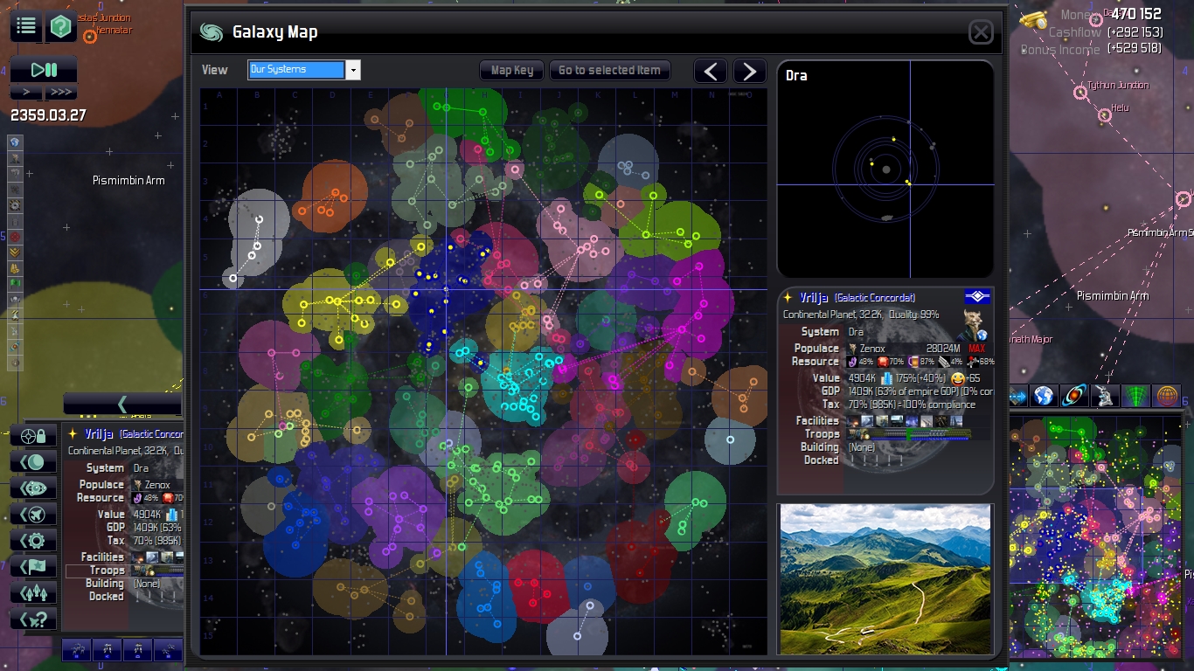Select the Helu star on main map

coord(1105,115)
